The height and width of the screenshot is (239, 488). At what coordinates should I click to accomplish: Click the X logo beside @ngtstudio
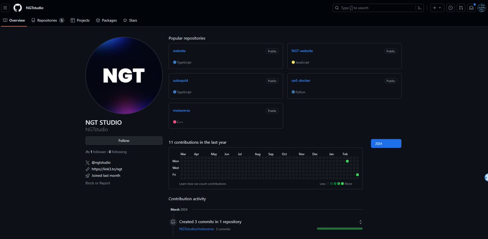coord(87,162)
